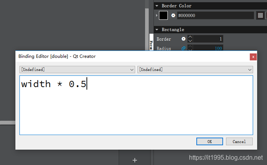Viewport: 267px width, 165px height.
Task: Open Border Color binding action icon
Action: [173, 16]
